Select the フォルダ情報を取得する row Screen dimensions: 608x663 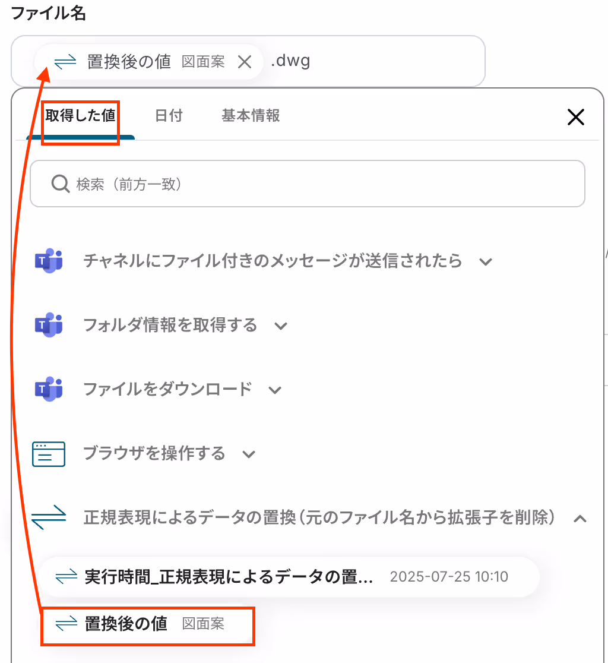click(170, 325)
